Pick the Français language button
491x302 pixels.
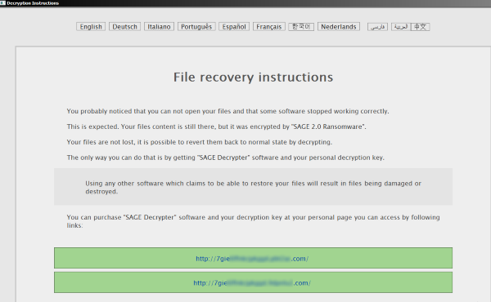coord(268,27)
